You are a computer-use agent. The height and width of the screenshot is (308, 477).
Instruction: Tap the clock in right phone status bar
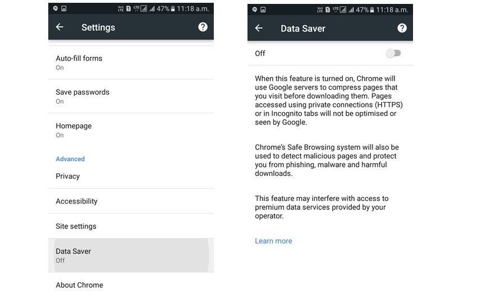point(392,10)
